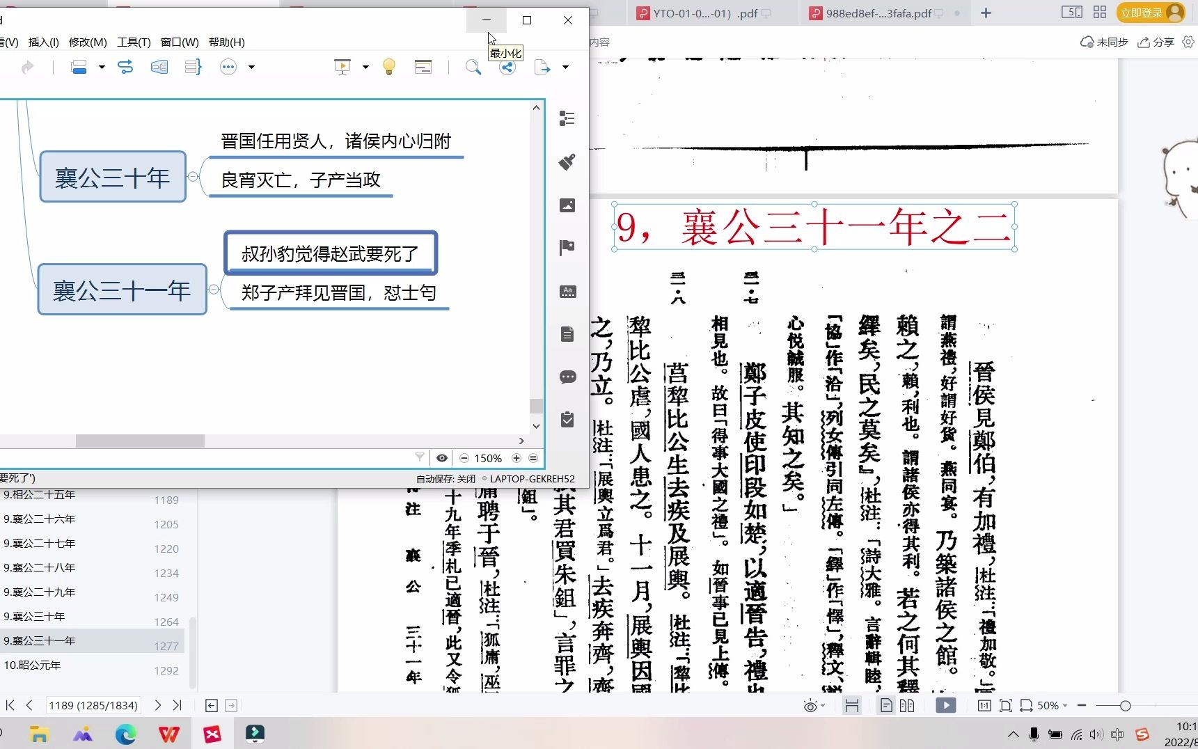Screen dimensions: 1198x749
Task: Click the Gantt view toolbar icon
Action: [423, 67]
